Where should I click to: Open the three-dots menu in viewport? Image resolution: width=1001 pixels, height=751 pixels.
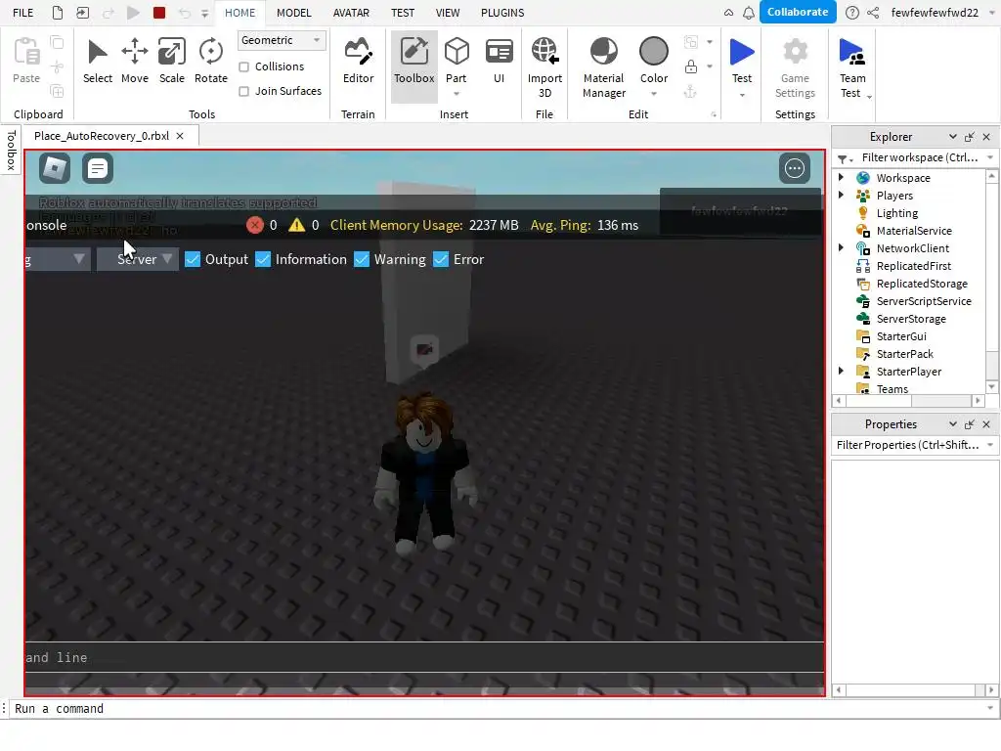pyautogui.click(x=795, y=168)
